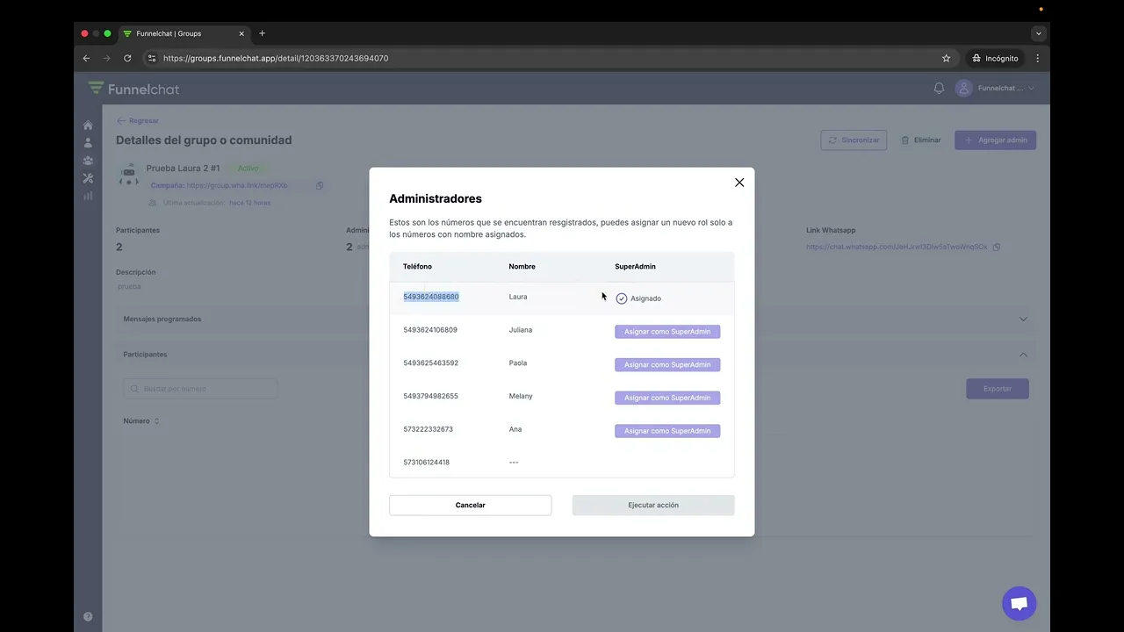
Task: Click the SuperAdmin column header
Action: point(635,267)
